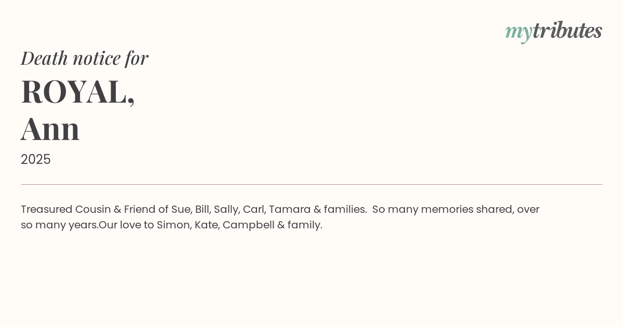Click the name Sue in the tribute
623x327 pixels.
click(181, 209)
